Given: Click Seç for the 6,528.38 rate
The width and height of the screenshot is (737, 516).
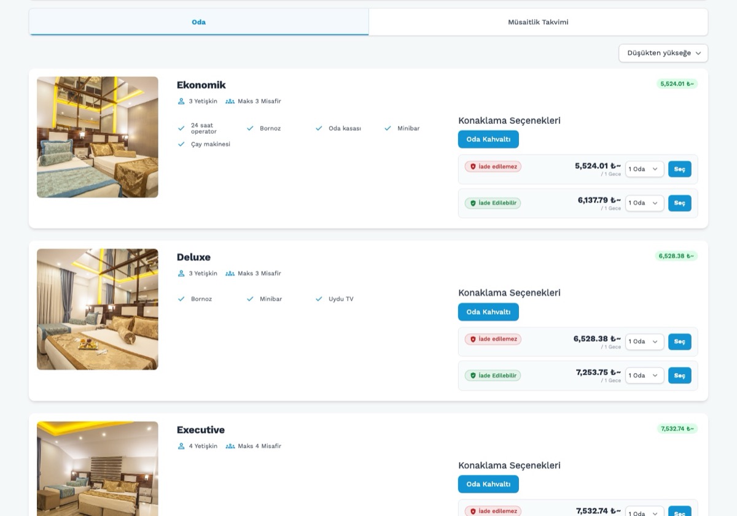Looking at the screenshot, I should point(680,342).
